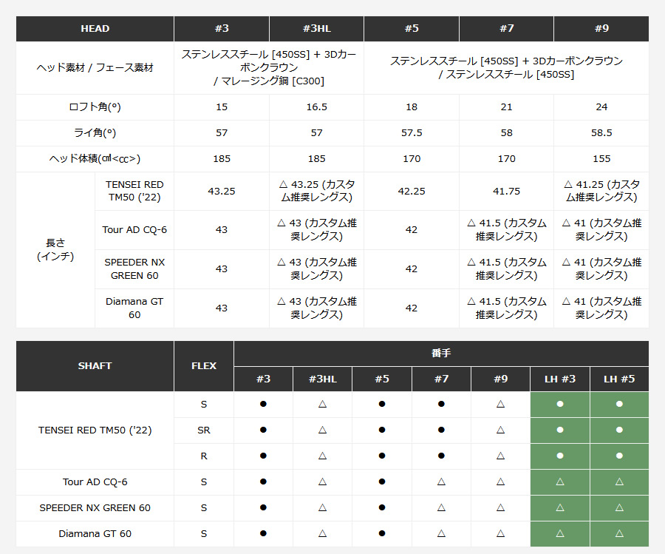Select the #3HL header in the head table
Viewport: 665px width, 554px height.
316,28
